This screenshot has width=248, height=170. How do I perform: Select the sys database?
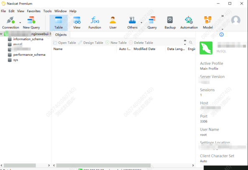(15, 60)
